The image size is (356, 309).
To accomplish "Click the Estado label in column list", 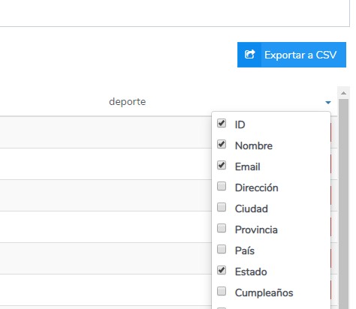I will [x=251, y=271].
